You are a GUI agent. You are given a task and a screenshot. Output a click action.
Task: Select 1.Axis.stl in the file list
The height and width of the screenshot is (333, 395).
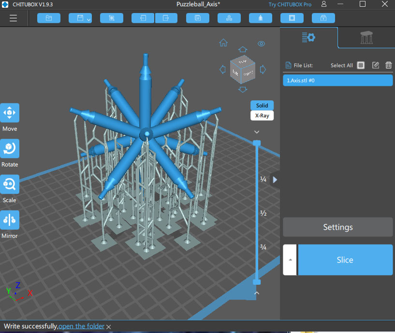[337, 81]
